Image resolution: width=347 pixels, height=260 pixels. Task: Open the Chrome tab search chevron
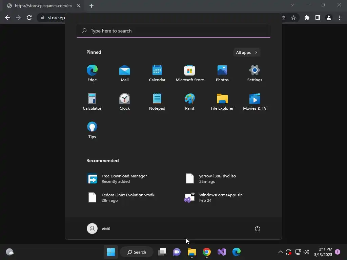point(292,5)
